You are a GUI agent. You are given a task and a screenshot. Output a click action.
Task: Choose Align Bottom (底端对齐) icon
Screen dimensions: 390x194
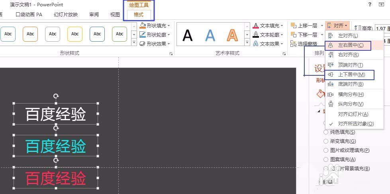(331, 84)
